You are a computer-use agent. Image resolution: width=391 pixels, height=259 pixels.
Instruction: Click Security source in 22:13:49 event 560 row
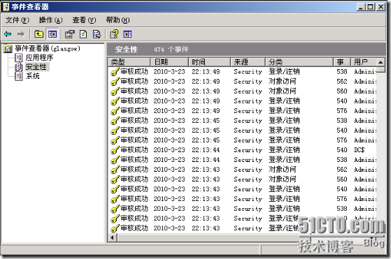pyautogui.click(x=248, y=91)
